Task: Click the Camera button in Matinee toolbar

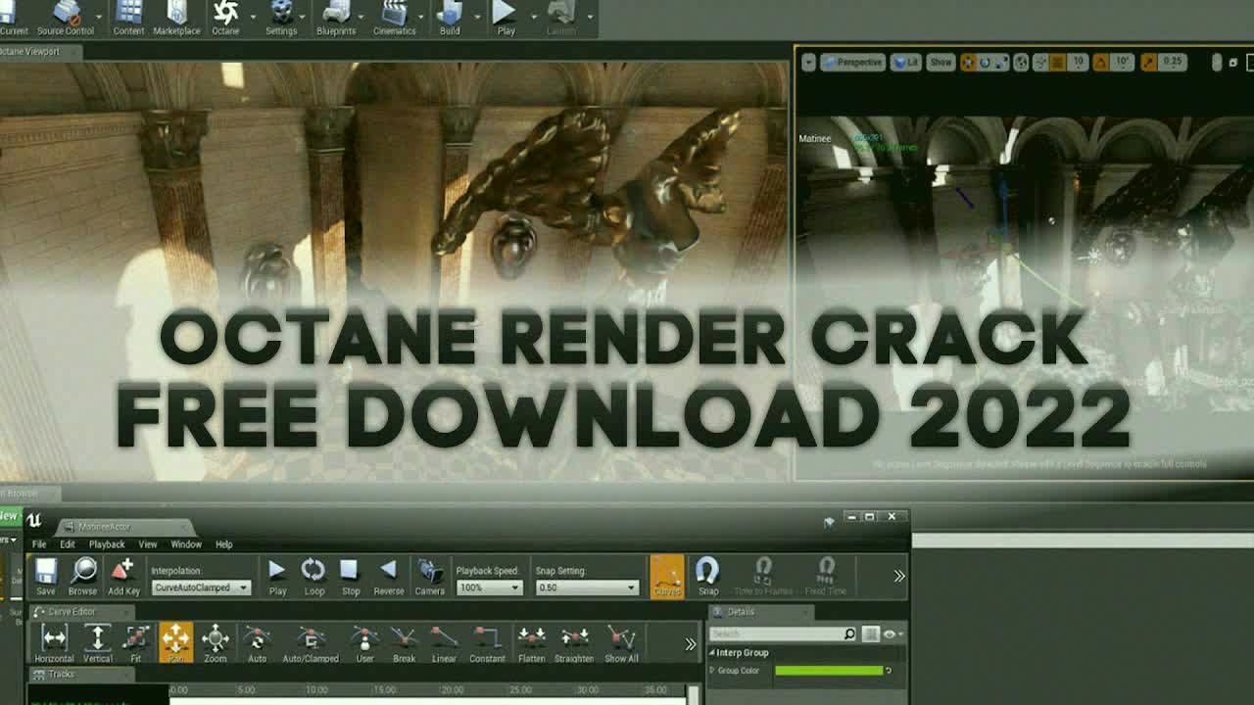Action: tap(429, 577)
